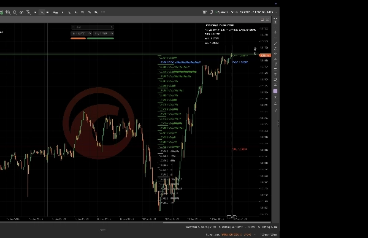This screenshot has height=238, width=368.
Task: Open the dropdown above the green bar
Action: pyautogui.click(x=103, y=34)
